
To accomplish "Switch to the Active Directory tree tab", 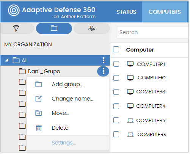I will pyautogui.click(x=92, y=28).
